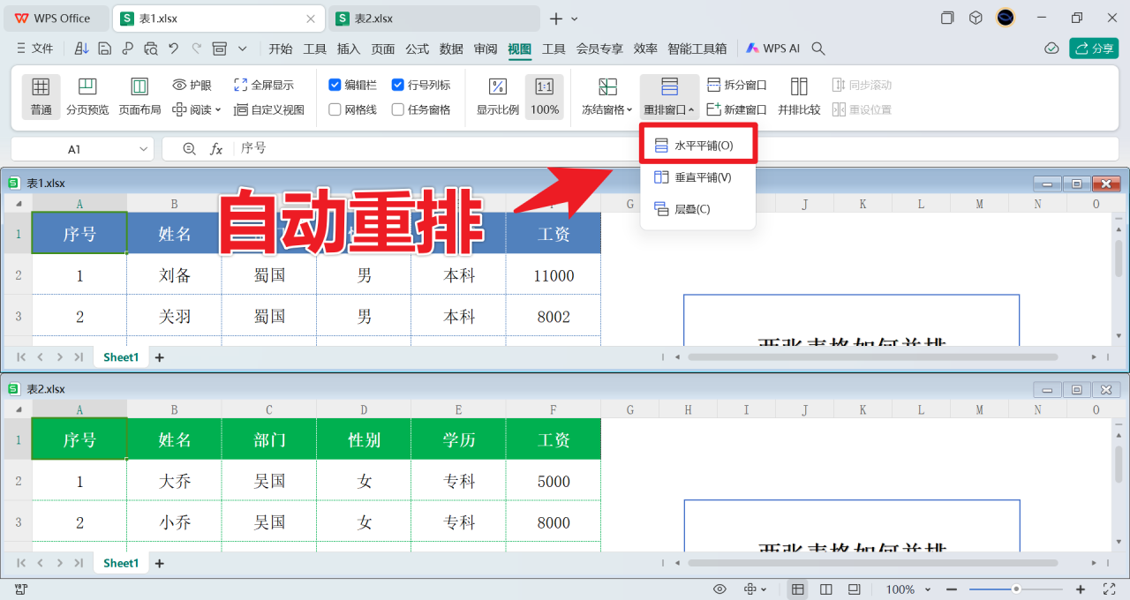This screenshot has height=600, width=1130.
Task: Select cell 11000 in 表1.xlsx
Action: click(x=554, y=275)
